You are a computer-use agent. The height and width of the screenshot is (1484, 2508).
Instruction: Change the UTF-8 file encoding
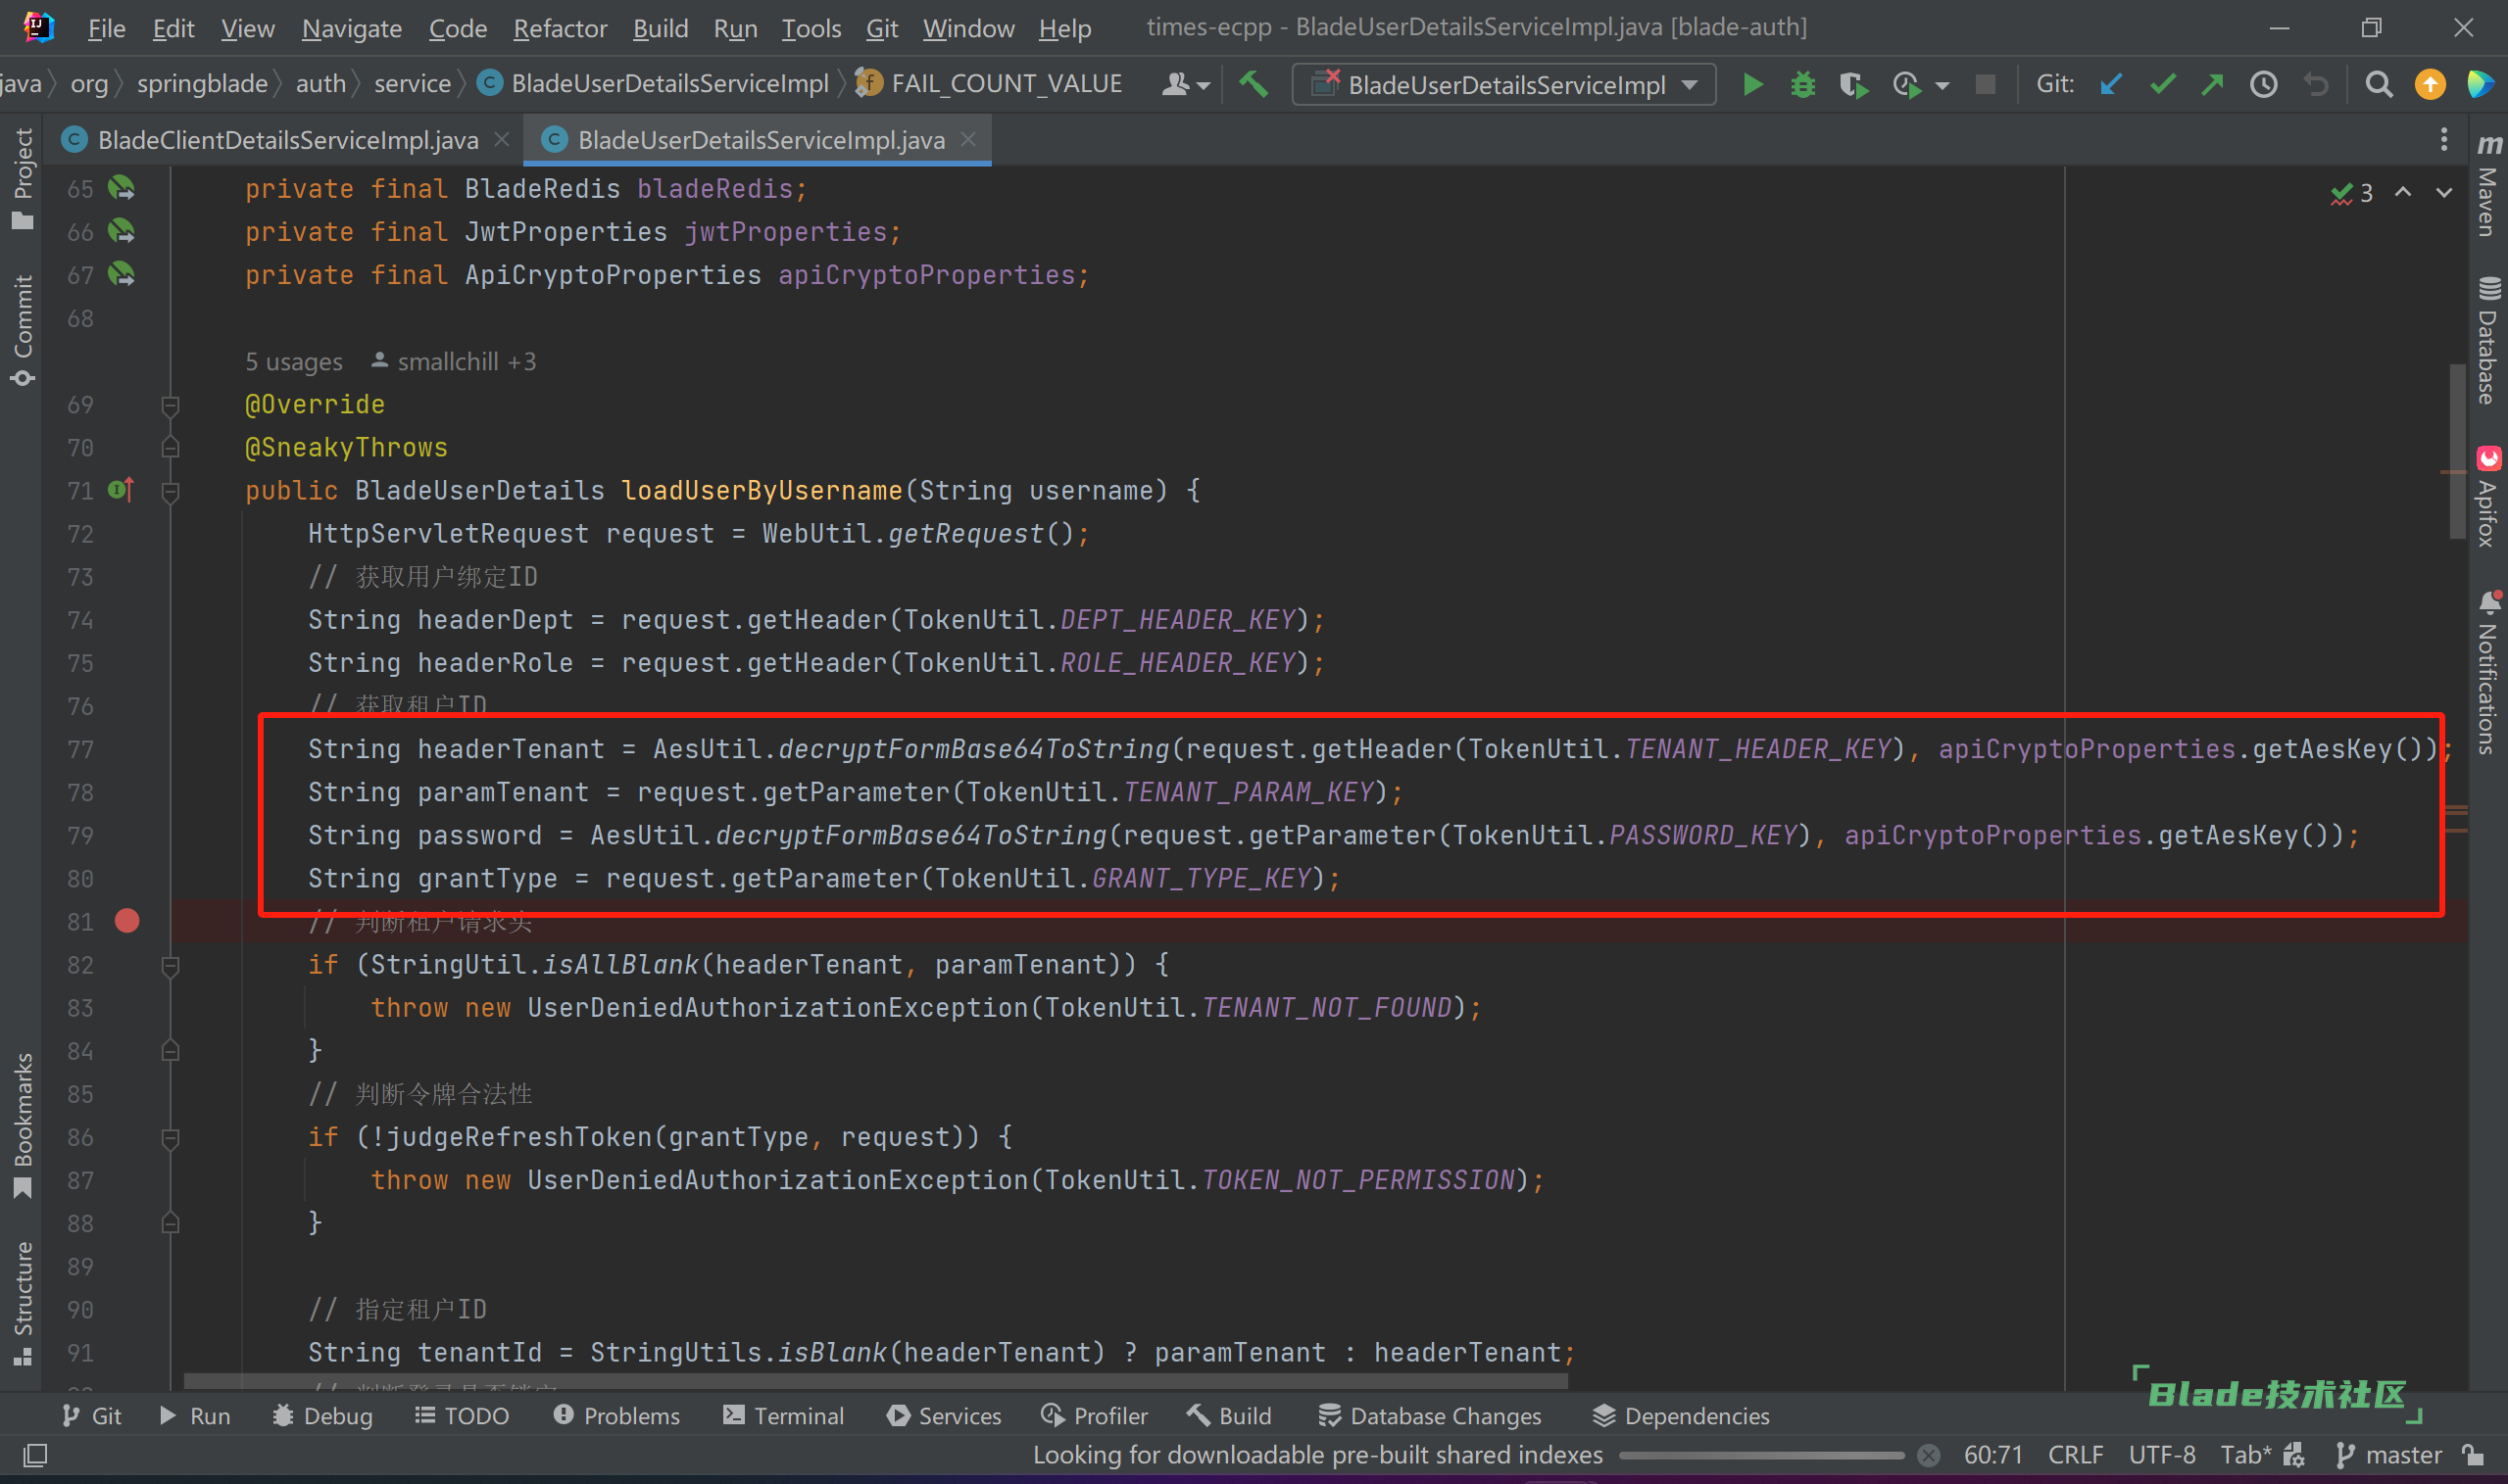2161,1455
